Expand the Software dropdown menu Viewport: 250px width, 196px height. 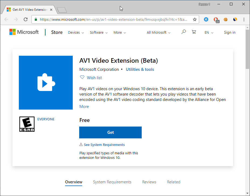click(99, 33)
